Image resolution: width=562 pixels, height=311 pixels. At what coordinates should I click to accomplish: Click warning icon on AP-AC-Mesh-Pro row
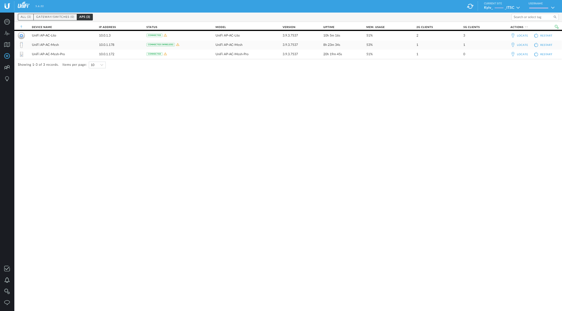tap(165, 54)
